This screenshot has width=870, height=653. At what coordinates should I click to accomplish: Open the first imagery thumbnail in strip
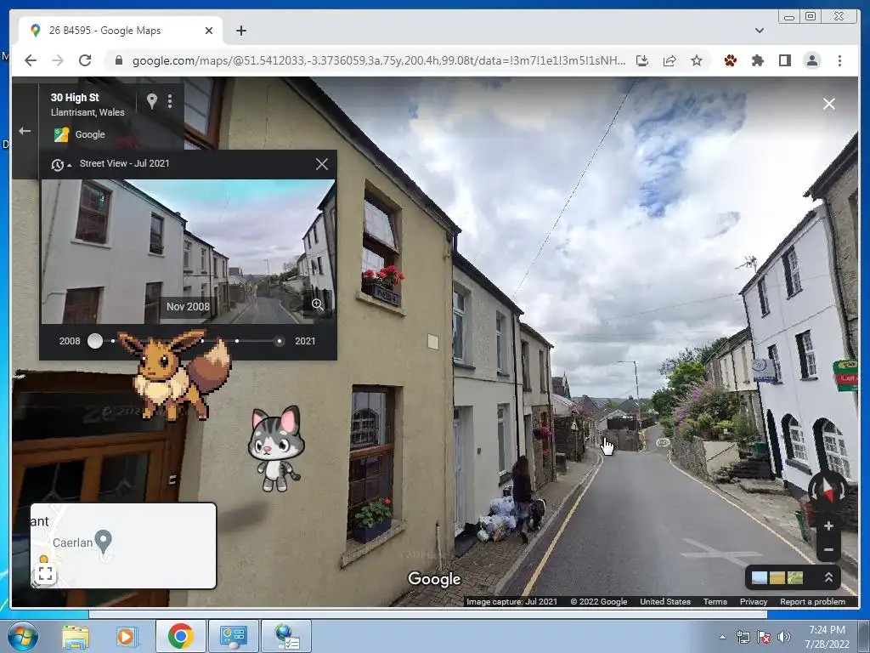pos(759,578)
